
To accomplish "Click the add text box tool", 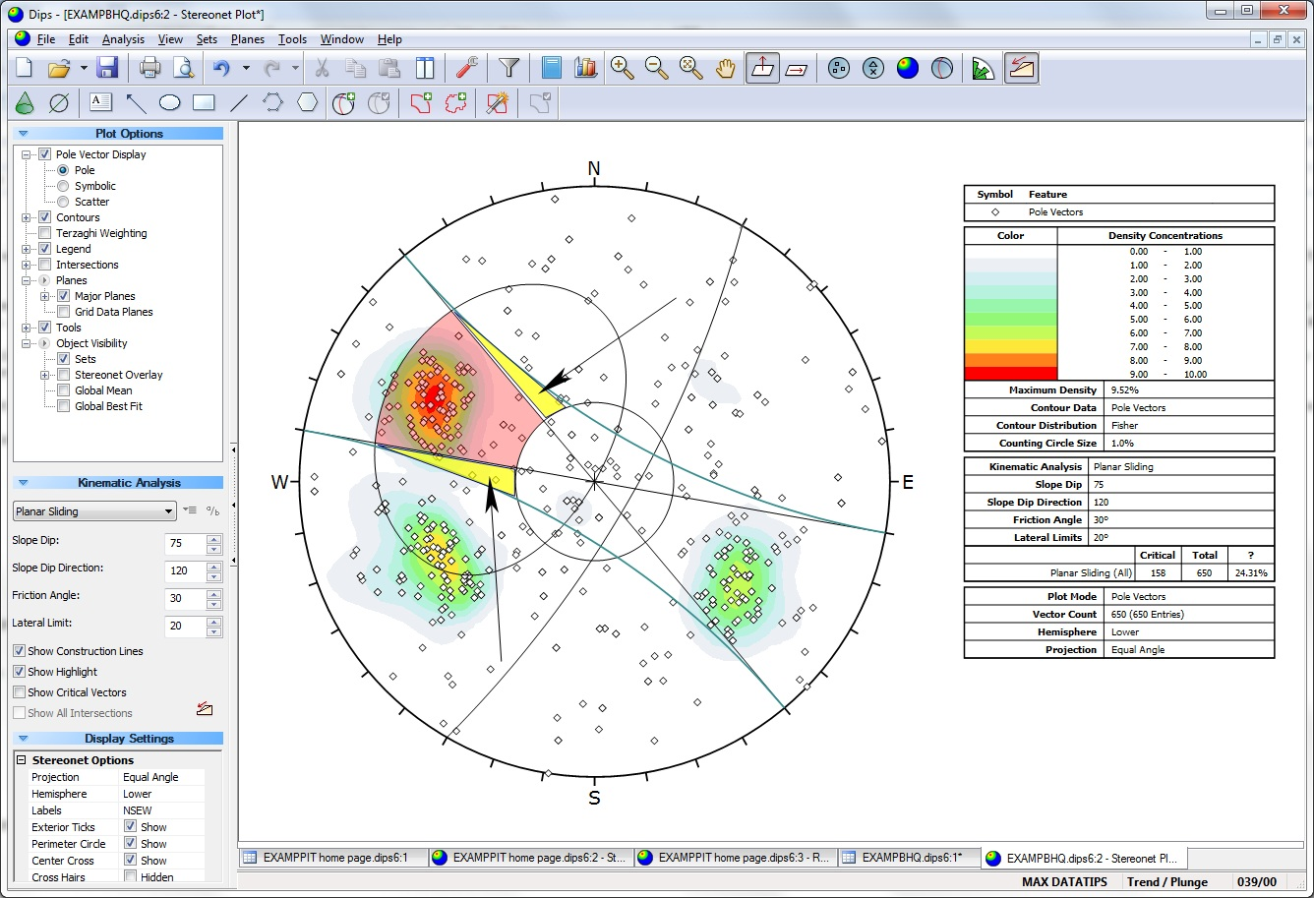I will coord(100,103).
